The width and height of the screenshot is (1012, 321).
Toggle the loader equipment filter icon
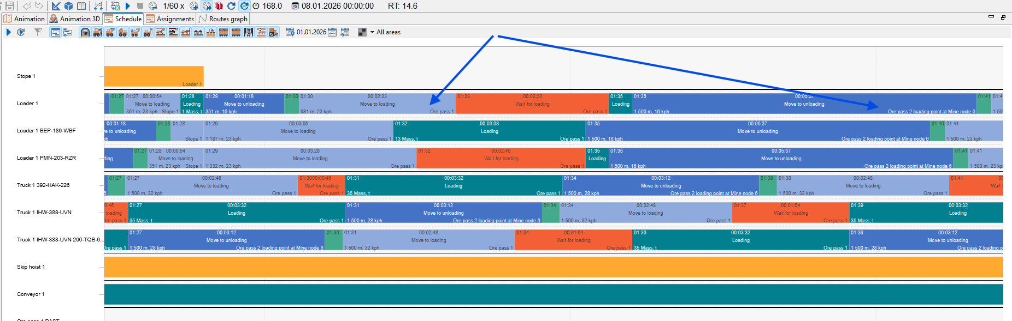(110, 32)
